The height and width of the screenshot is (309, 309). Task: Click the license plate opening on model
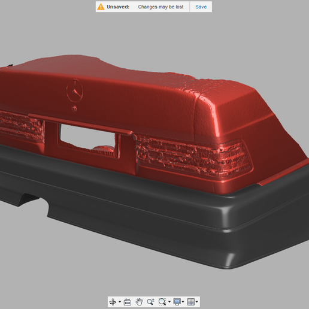(x=87, y=137)
